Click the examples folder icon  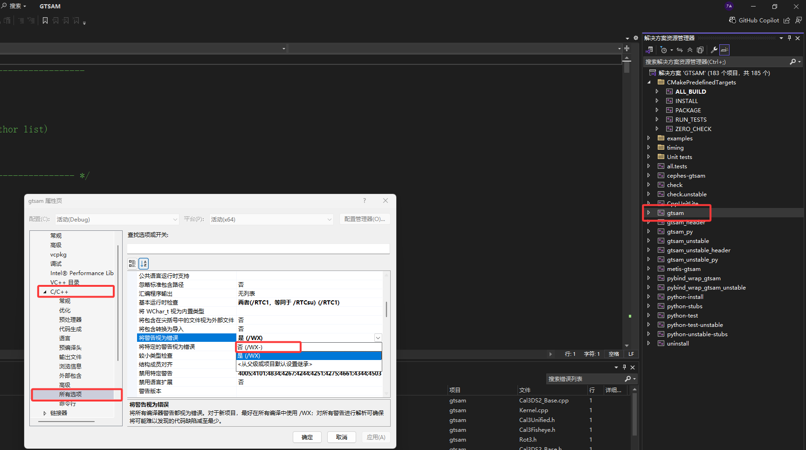661,138
